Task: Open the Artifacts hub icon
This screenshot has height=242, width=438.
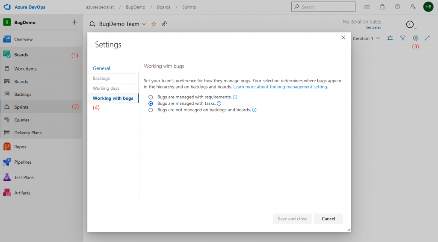Action: [7, 192]
